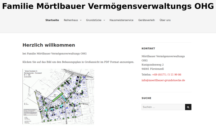The image size is (216, 135).
Task: Go to Geräteverleih page
Action: click(x=147, y=20)
